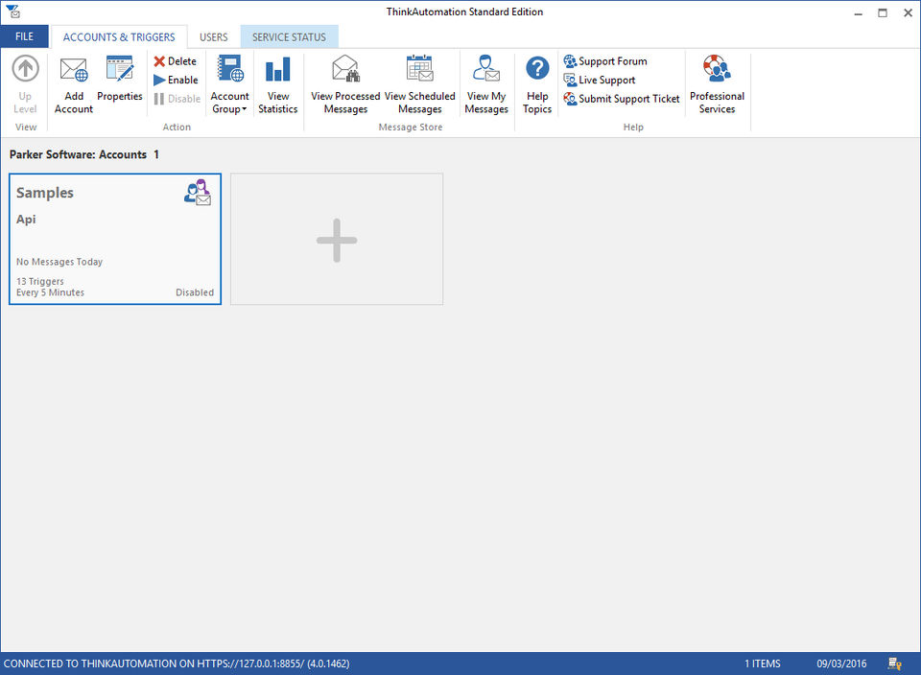Viewport: 921px width, 675px height.
Task: Delete the selected account
Action: click(x=175, y=61)
